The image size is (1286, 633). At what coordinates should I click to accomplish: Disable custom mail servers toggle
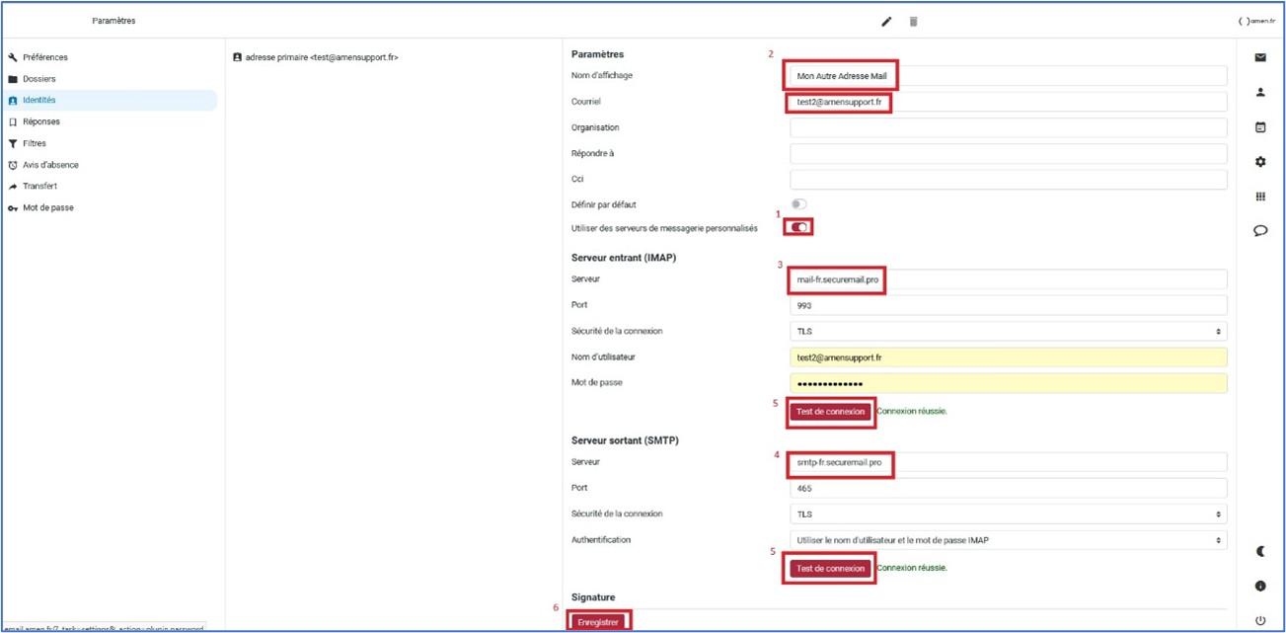(799, 228)
